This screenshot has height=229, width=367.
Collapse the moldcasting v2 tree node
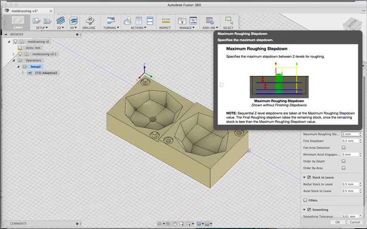[x=9, y=41]
